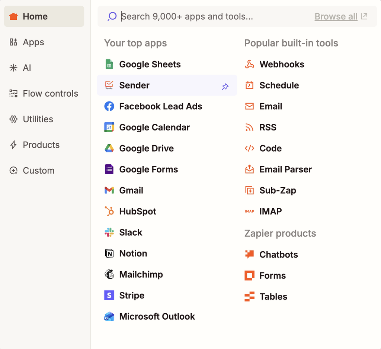Click the Forms square icon
This screenshot has height=349, width=381.
coord(249,275)
